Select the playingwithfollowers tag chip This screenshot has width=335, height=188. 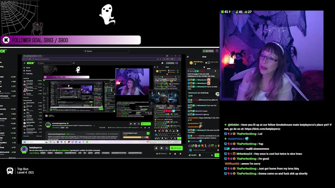[x=135, y=153]
